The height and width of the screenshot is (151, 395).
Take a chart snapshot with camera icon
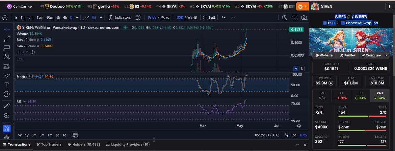click(x=304, y=17)
